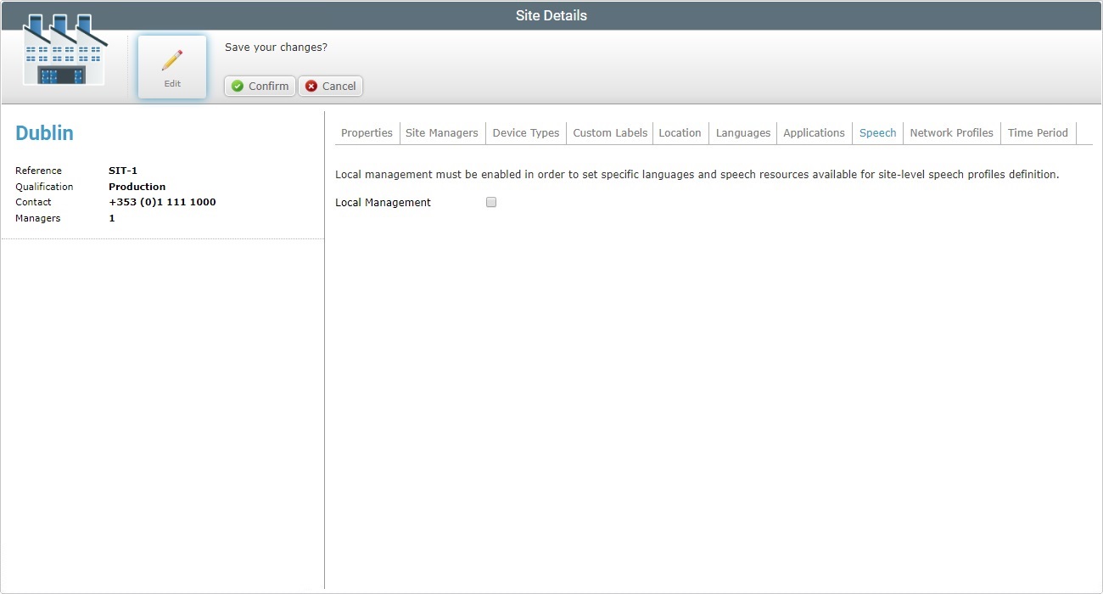
Task: Switch to the Location tab
Action: click(680, 132)
